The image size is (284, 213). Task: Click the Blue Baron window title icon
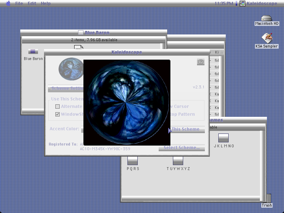click(81, 32)
